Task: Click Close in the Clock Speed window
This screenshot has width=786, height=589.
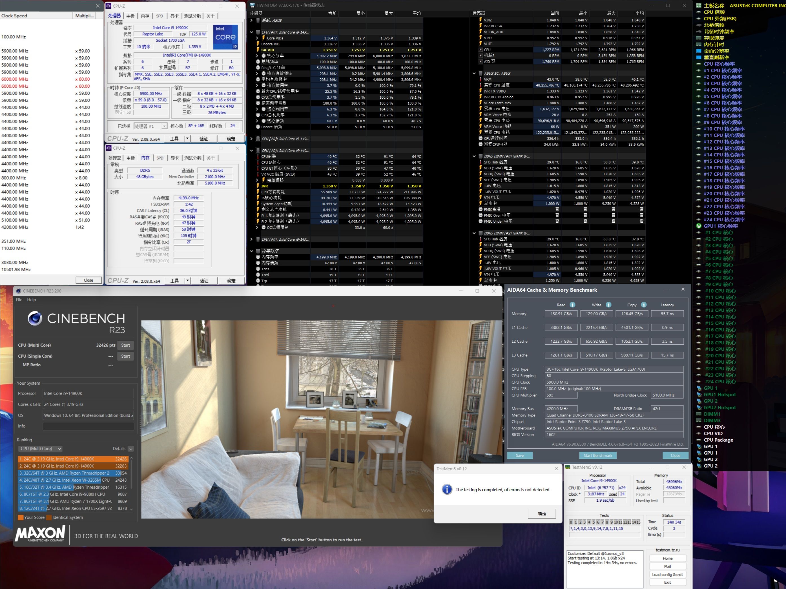Action: pos(88,280)
